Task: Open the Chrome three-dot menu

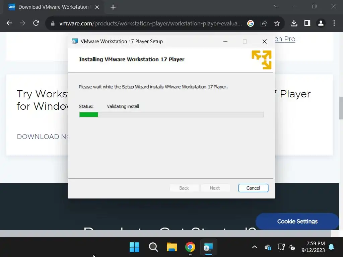Action: coord(334,23)
